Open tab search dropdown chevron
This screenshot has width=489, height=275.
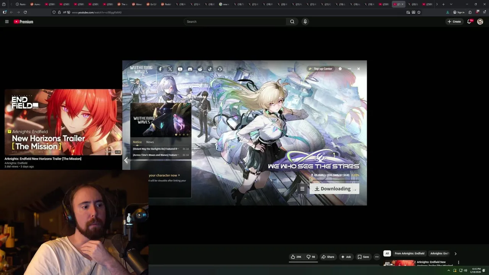click(x=451, y=4)
